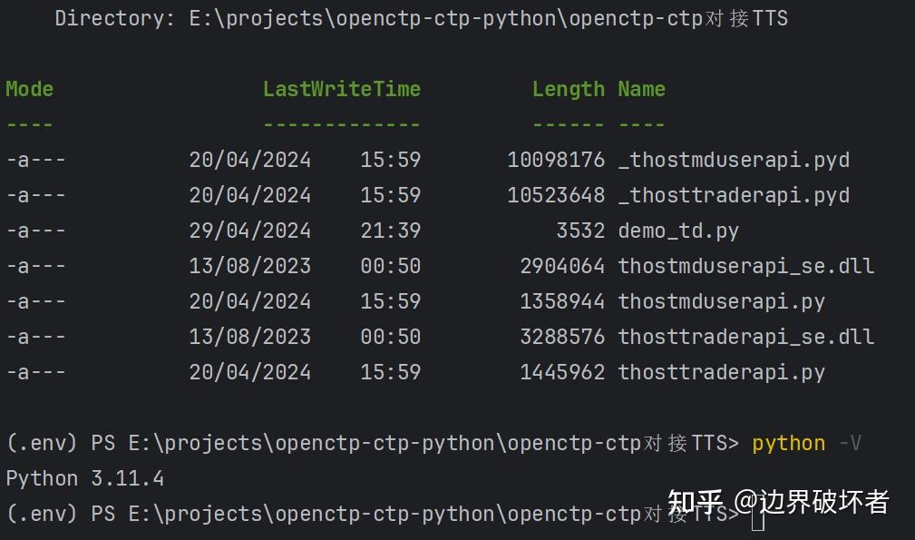This screenshot has width=915, height=540.
Task: Click the LastWriteTime column header
Action: [342, 88]
